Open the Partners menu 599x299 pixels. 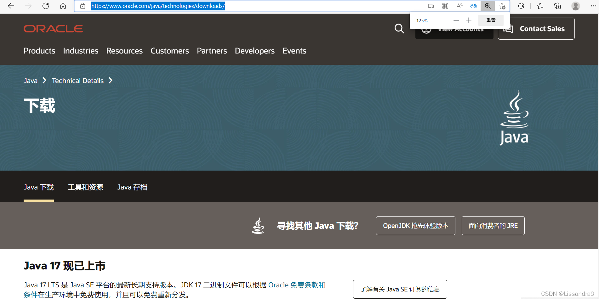click(x=212, y=51)
